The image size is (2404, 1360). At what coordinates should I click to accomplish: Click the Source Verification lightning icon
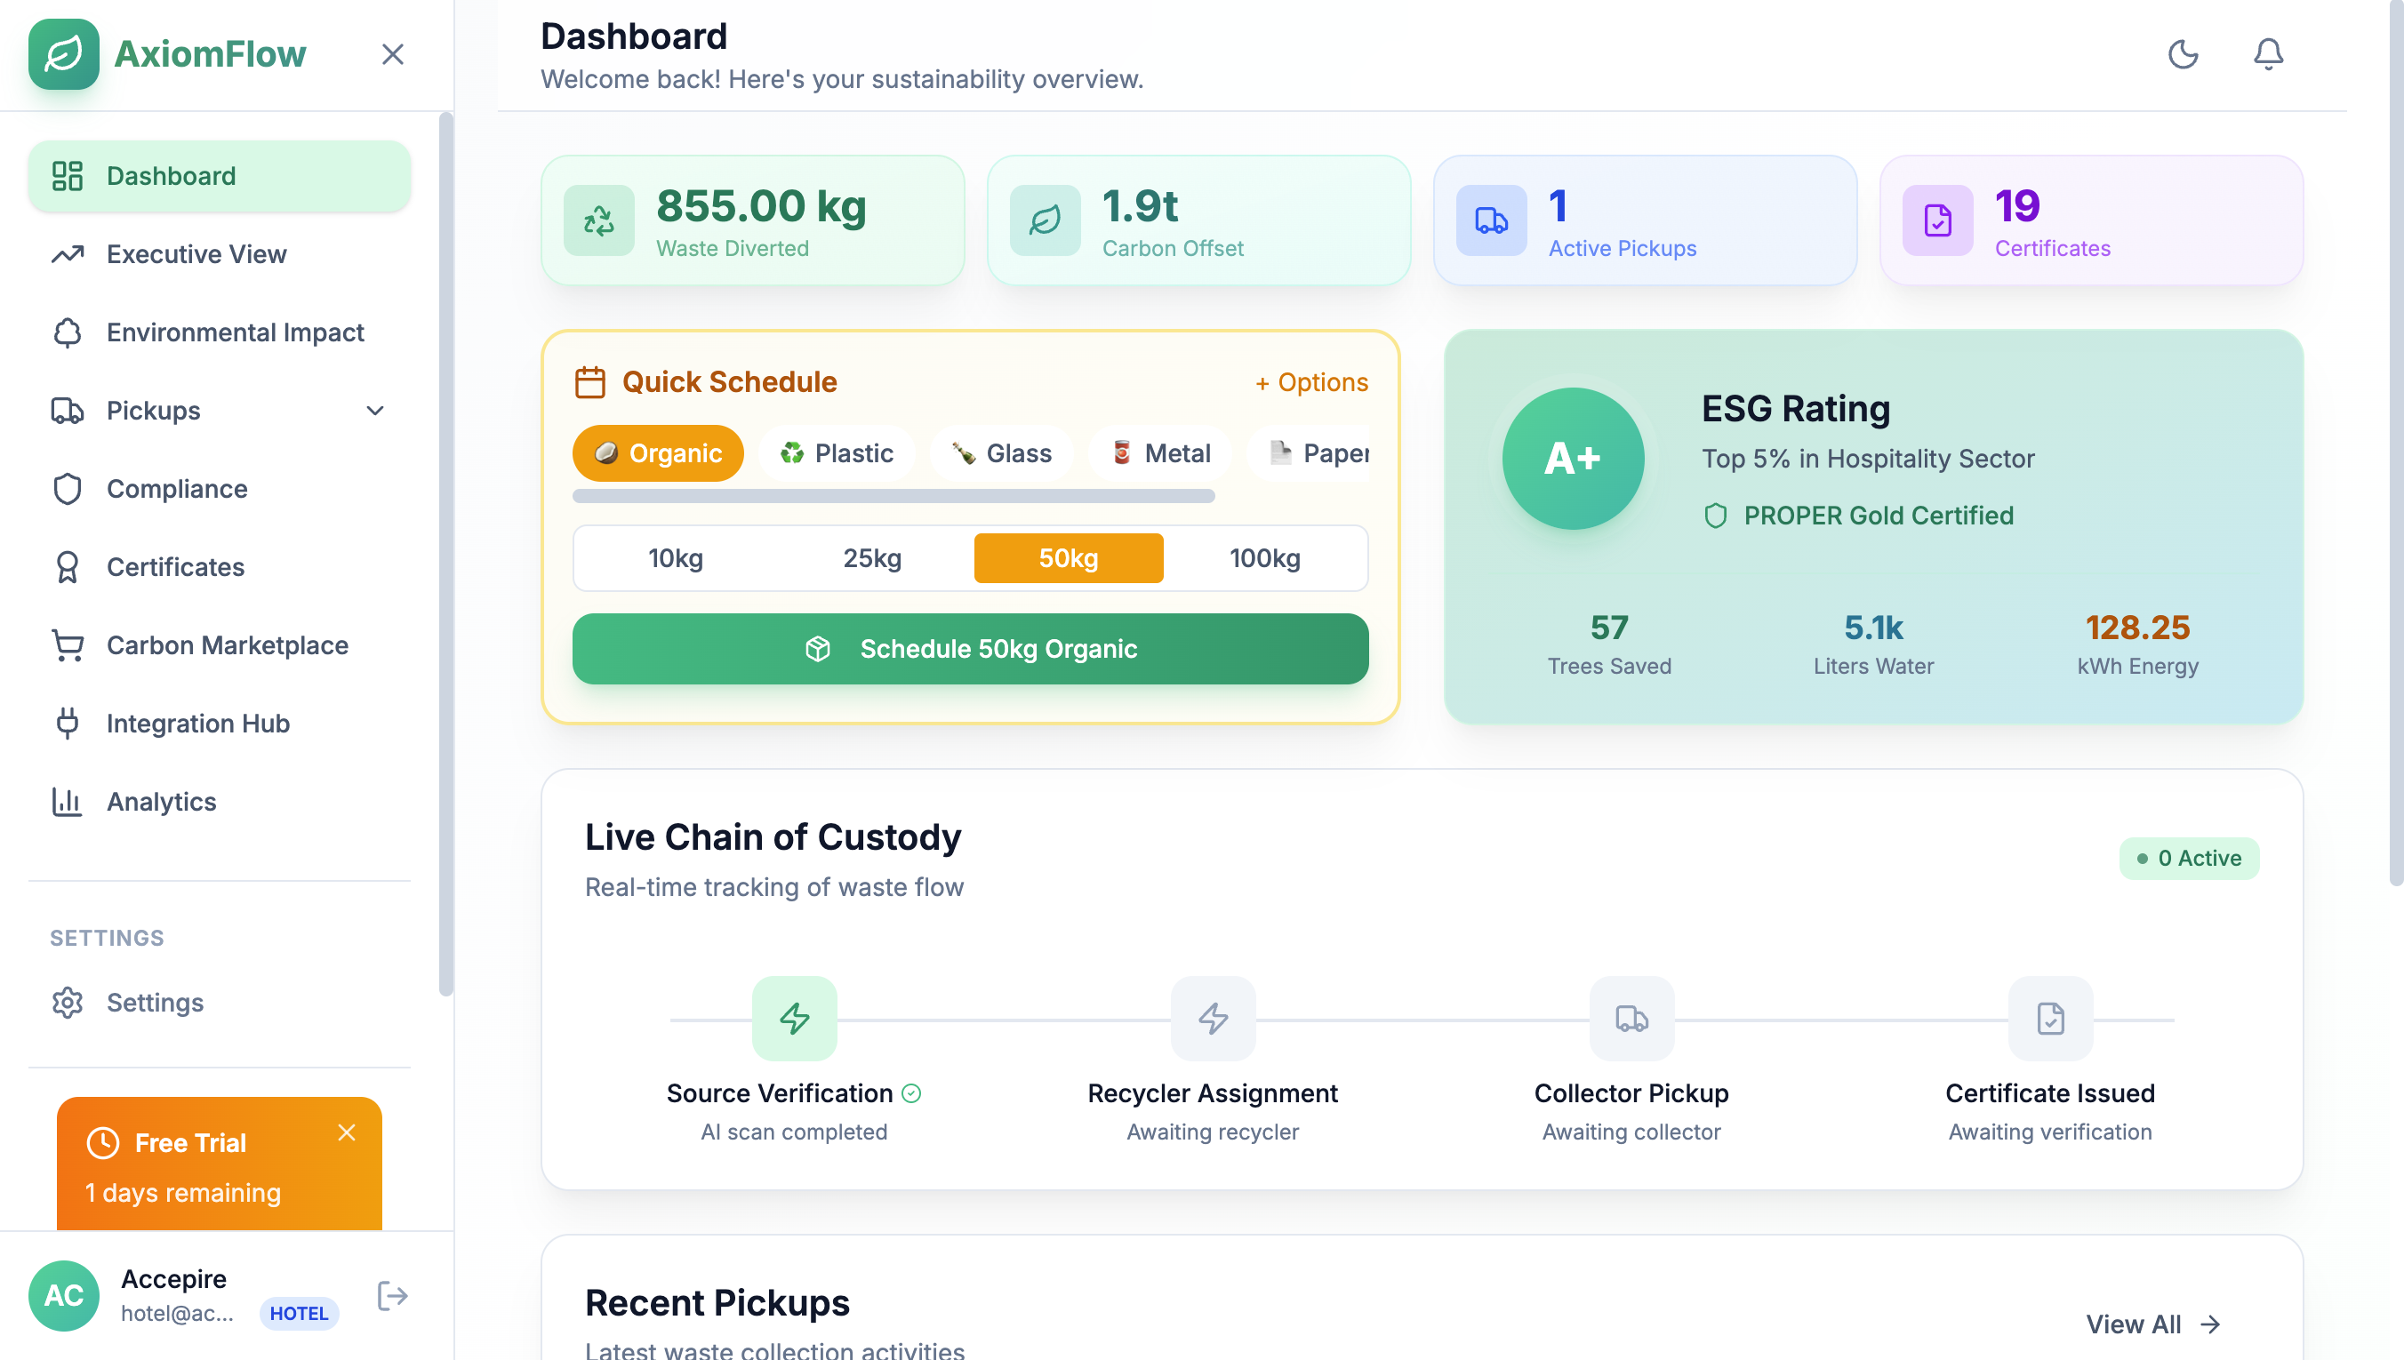[795, 1018]
